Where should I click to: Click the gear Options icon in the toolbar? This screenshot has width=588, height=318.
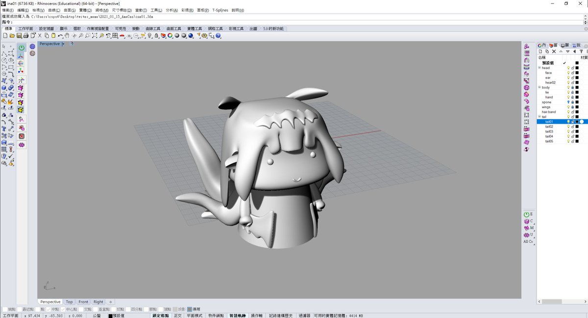coord(204,36)
